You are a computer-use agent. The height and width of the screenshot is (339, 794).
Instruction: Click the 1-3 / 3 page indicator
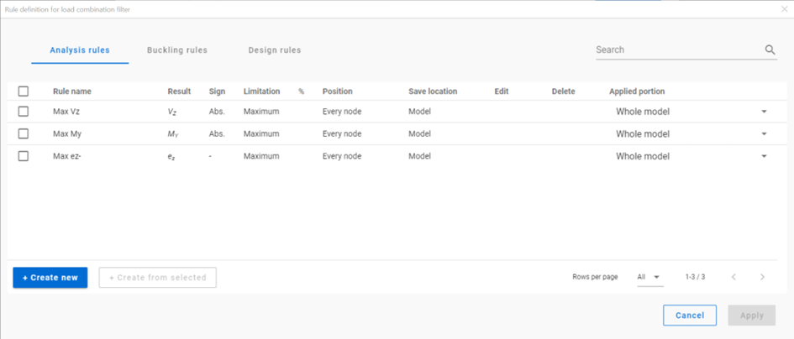click(695, 277)
